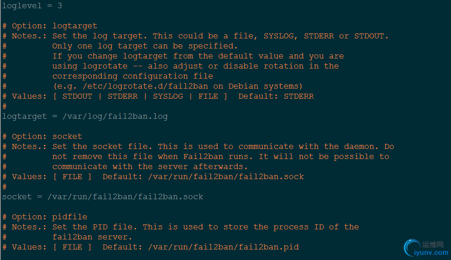Screen dimensions: 451x260
Task: Click the 'Only one log target' comment line
Action: (x=145, y=46)
